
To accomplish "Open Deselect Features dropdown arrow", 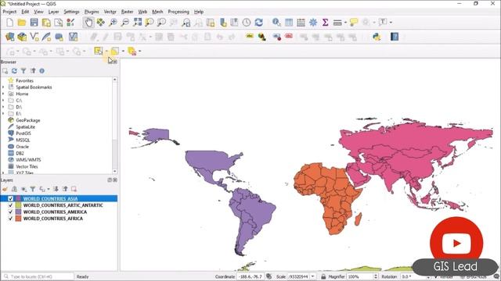I will [x=139, y=51].
